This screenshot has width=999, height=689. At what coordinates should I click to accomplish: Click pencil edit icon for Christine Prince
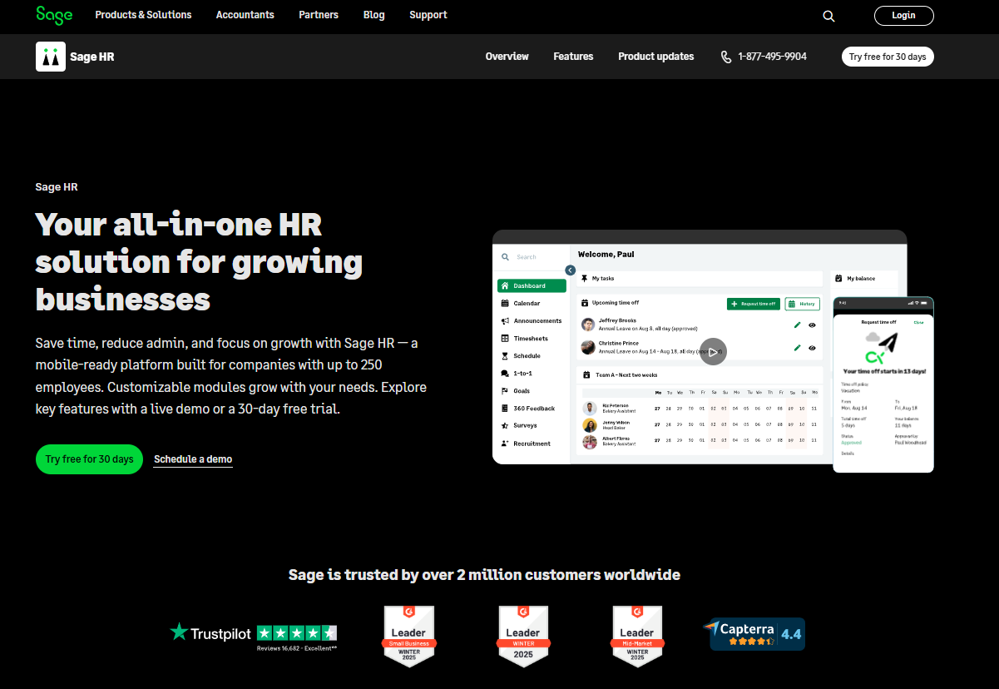[x=798, y=348]
